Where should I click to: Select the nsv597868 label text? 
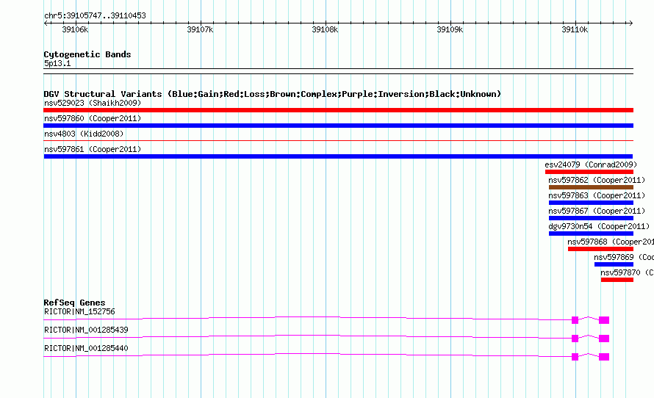[x=611, y=242]
